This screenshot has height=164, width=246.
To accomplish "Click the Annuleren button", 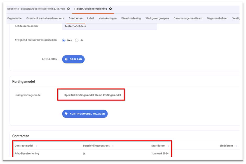I will click(49, 59).
